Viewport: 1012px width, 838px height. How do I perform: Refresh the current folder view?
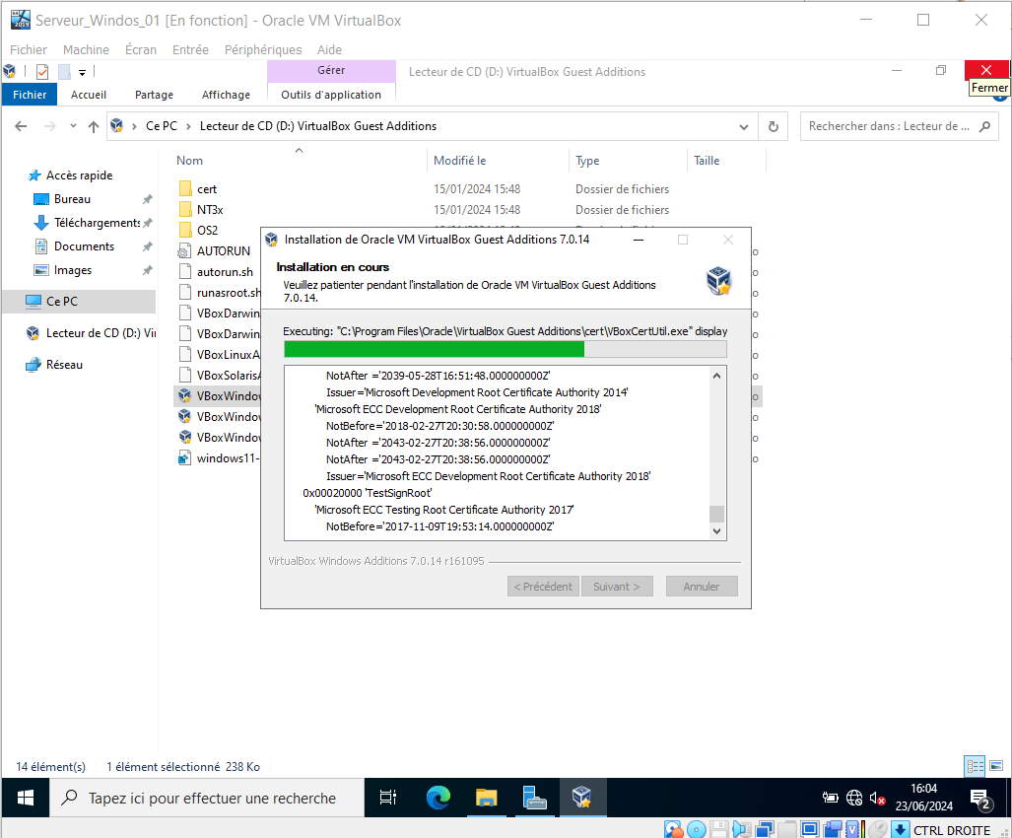(x=774, y=126)
